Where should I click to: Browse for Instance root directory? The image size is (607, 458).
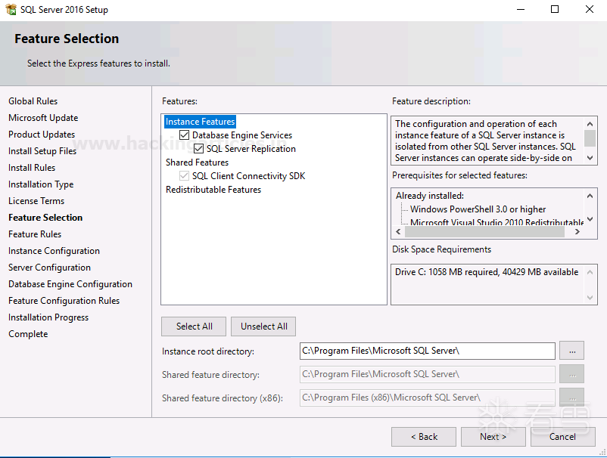(x=571, y=351)
